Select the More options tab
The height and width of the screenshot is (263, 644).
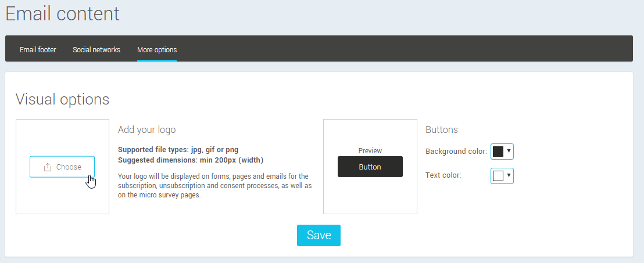tap(157, 50)
